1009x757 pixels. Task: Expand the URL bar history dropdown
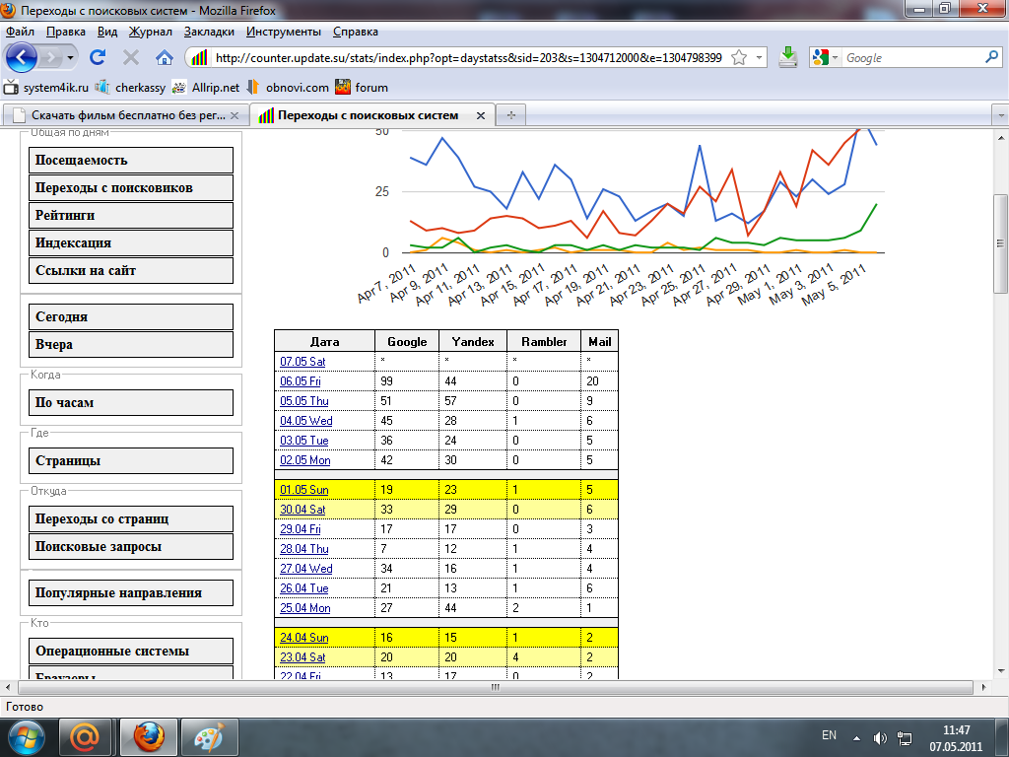point(760,58)
